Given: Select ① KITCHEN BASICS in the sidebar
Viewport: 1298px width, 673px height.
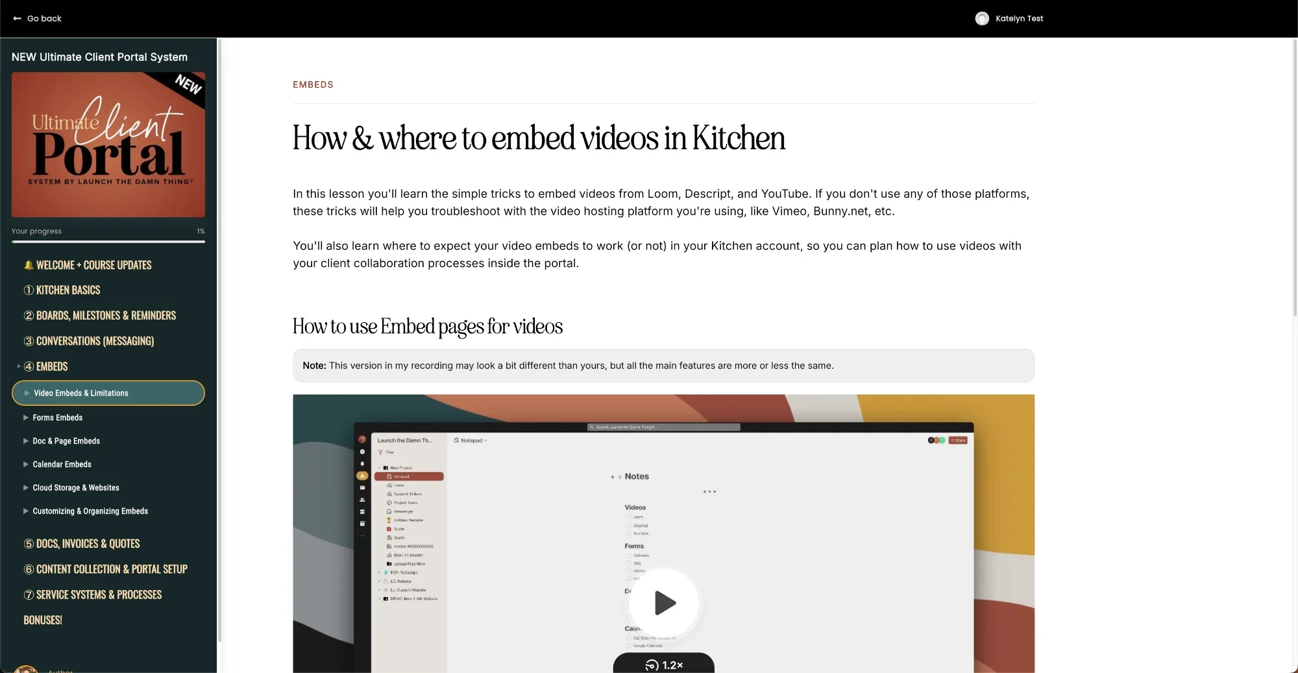Looking at the screenshot, I should [67, 290].
